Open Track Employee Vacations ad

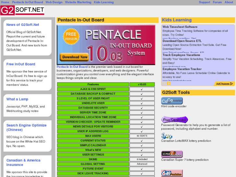(181, 55)
